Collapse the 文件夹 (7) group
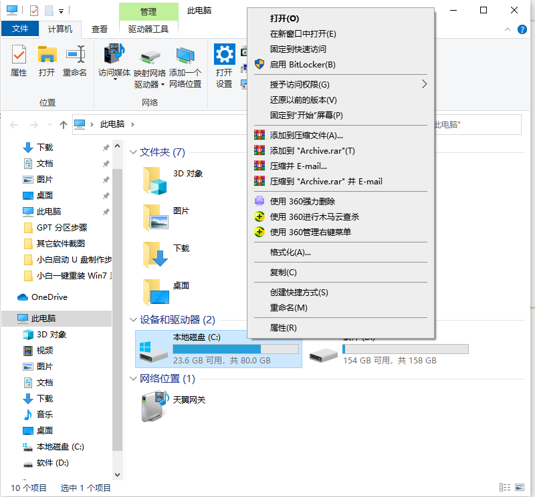 (133, 152)
